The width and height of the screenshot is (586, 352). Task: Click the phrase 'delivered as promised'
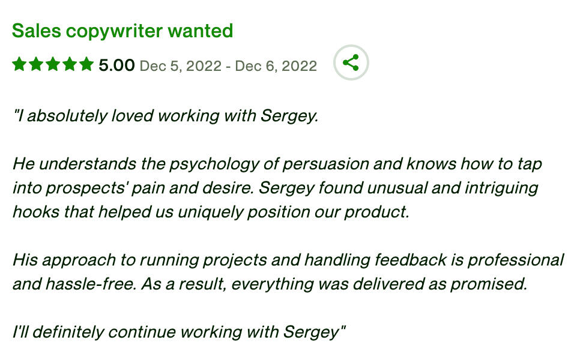[x=440, y=284]
